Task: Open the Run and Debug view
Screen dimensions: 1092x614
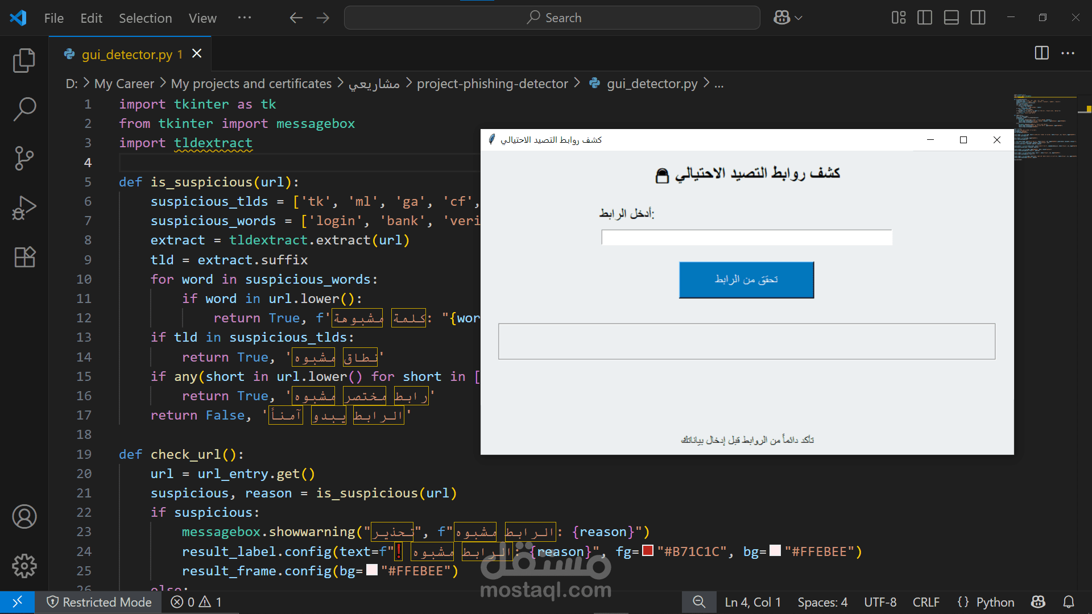Action: [x=24, y=208]
